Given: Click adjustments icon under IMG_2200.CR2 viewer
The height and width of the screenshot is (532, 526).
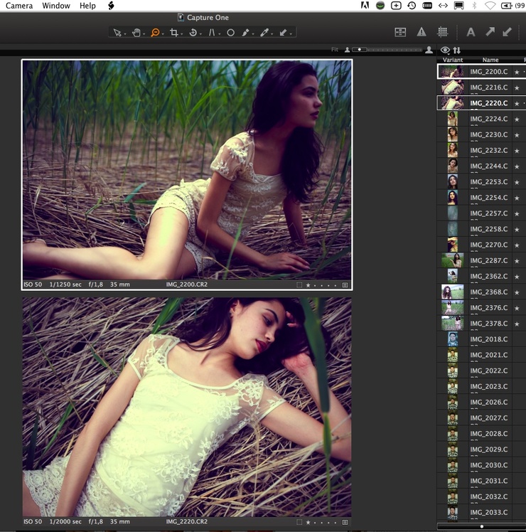Looking at the screenshot, I should click(345, 285).
